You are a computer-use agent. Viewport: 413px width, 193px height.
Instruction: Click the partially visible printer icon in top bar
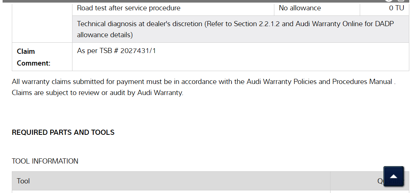(401, 1)
